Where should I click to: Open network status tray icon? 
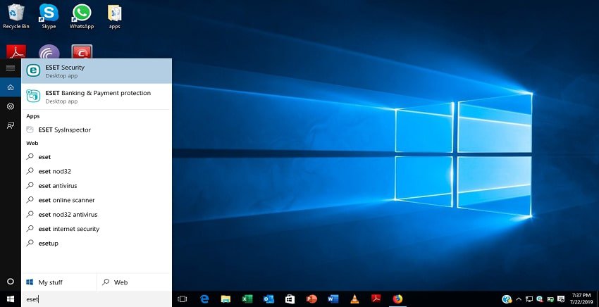[x=529, y=299]
